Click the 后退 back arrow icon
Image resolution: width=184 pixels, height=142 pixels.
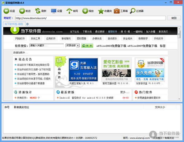click(x=6, y=11)
